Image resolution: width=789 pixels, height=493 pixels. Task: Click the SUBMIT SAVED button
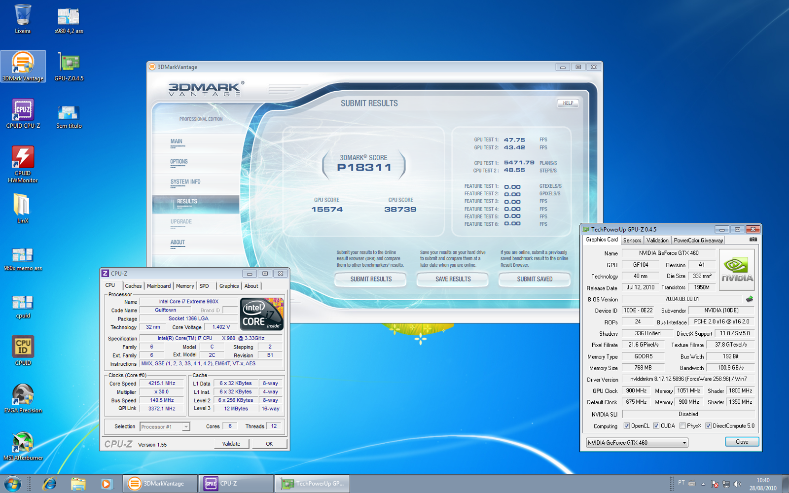[535, 280]
